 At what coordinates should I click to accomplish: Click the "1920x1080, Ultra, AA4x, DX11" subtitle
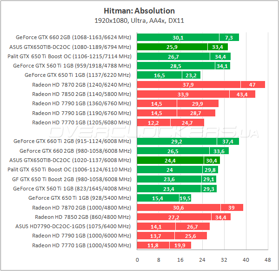139,20
